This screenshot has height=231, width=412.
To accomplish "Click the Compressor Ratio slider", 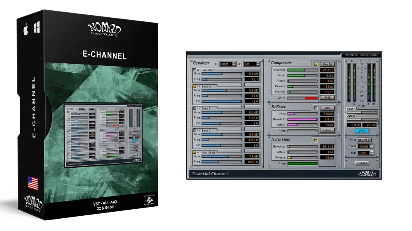I will [302, 76].
